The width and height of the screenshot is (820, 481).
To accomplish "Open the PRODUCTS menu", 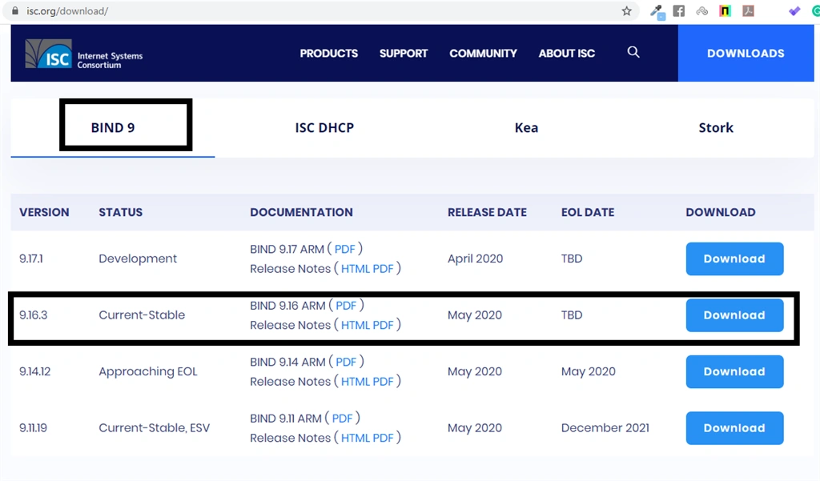I will [x=329, y=54].
